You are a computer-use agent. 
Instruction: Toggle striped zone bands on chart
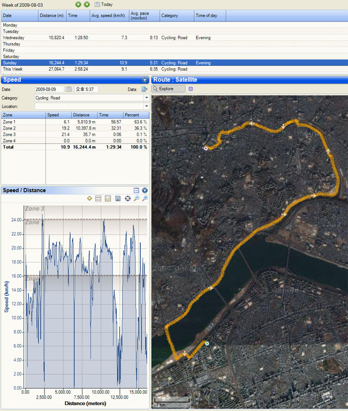pos(99,199)
